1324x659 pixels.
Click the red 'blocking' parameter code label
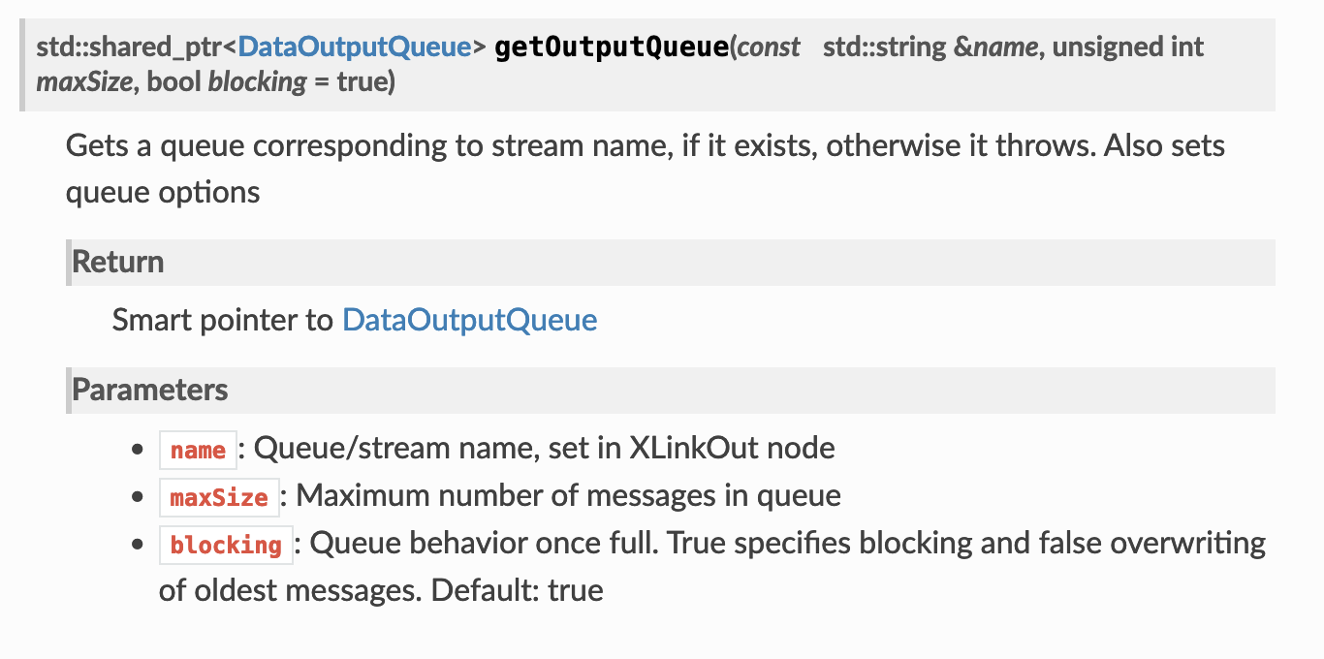(226, 545)
